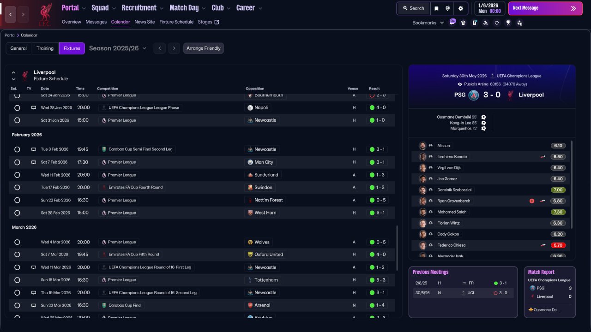Go back with the left navigation arrow

coord(11,14)
